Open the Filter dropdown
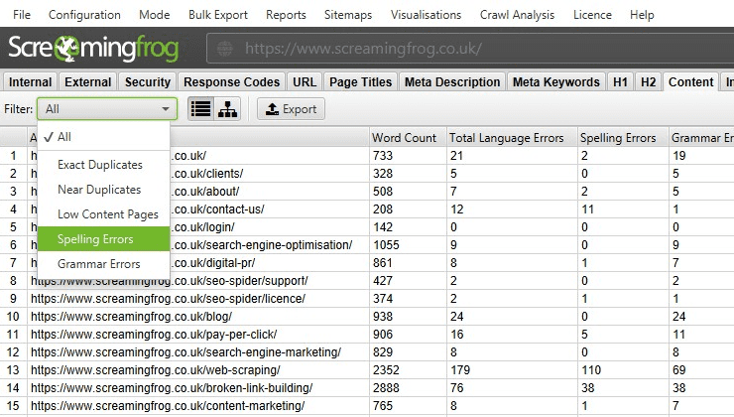 pos(107,109)
